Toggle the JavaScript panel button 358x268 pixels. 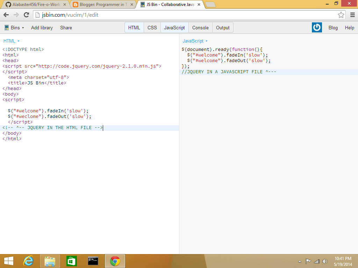pos(174,28)
